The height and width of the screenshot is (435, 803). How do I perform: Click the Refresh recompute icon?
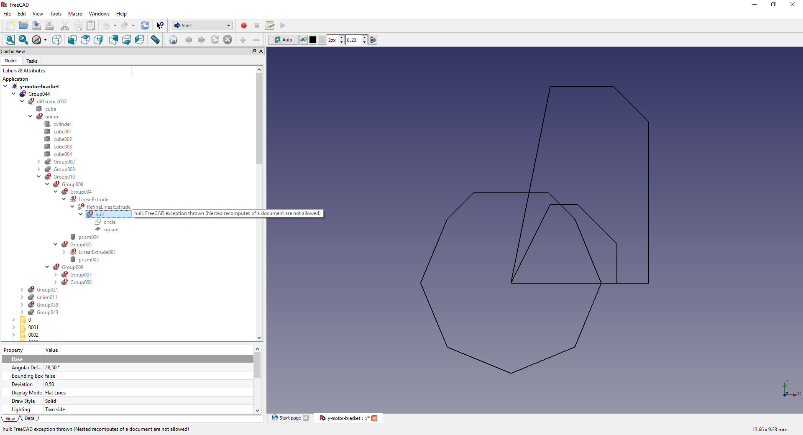coord(145,26)
